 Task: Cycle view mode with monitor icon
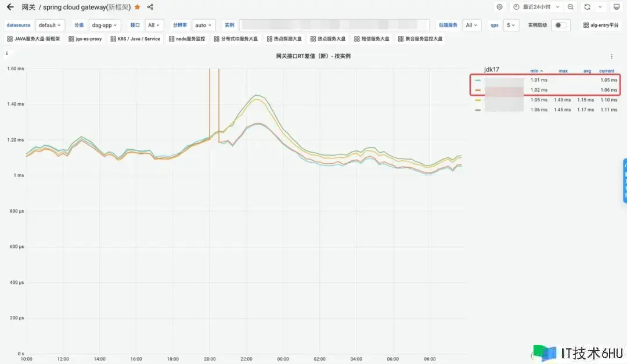pyautogui.click(x=617, y=7)
